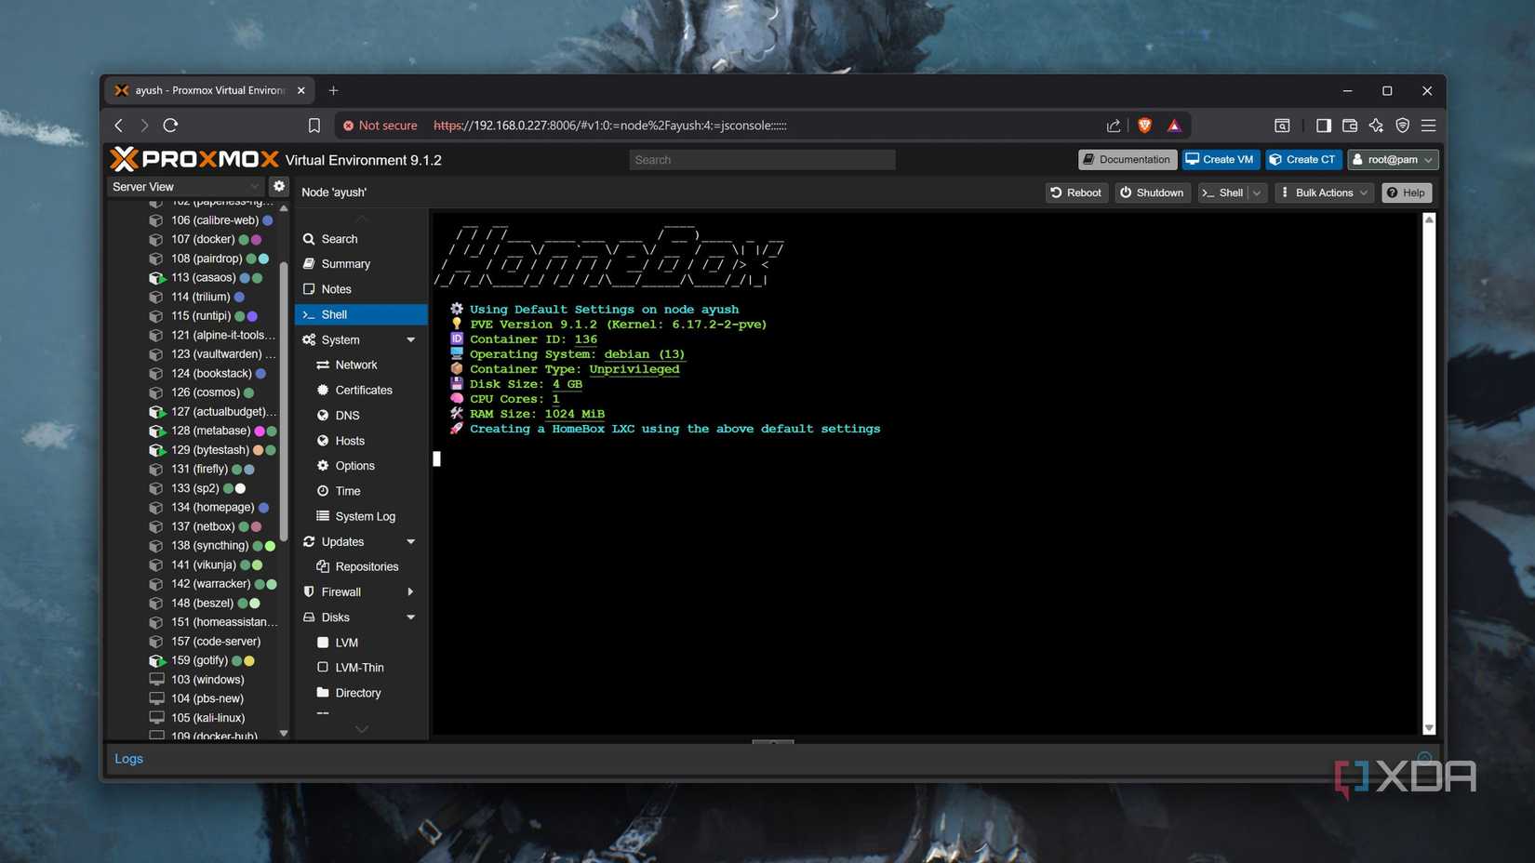Click the browser back arrow

(119, 126)
